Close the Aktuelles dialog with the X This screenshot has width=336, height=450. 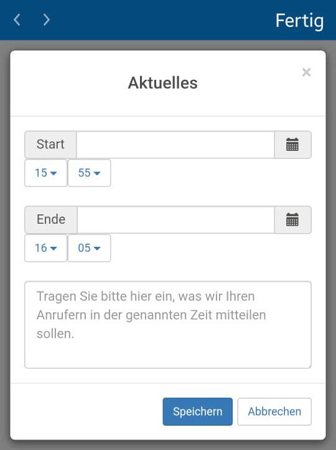[x=306, y=72]
